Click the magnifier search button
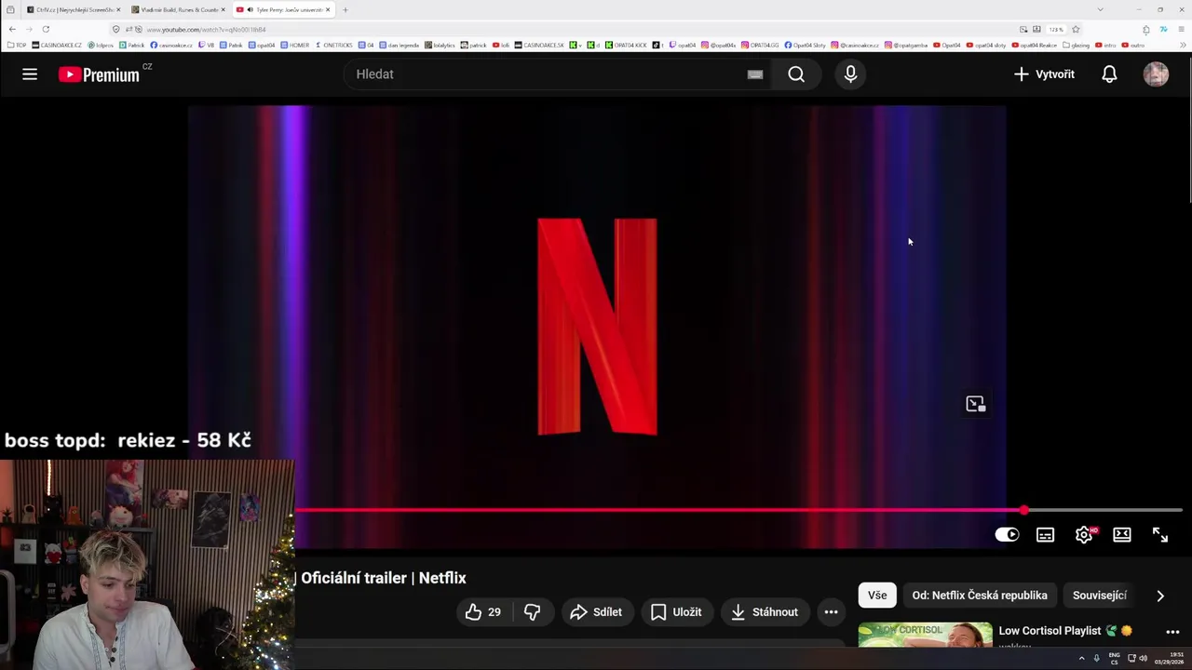1192x670 pixels. click(796, 74)
